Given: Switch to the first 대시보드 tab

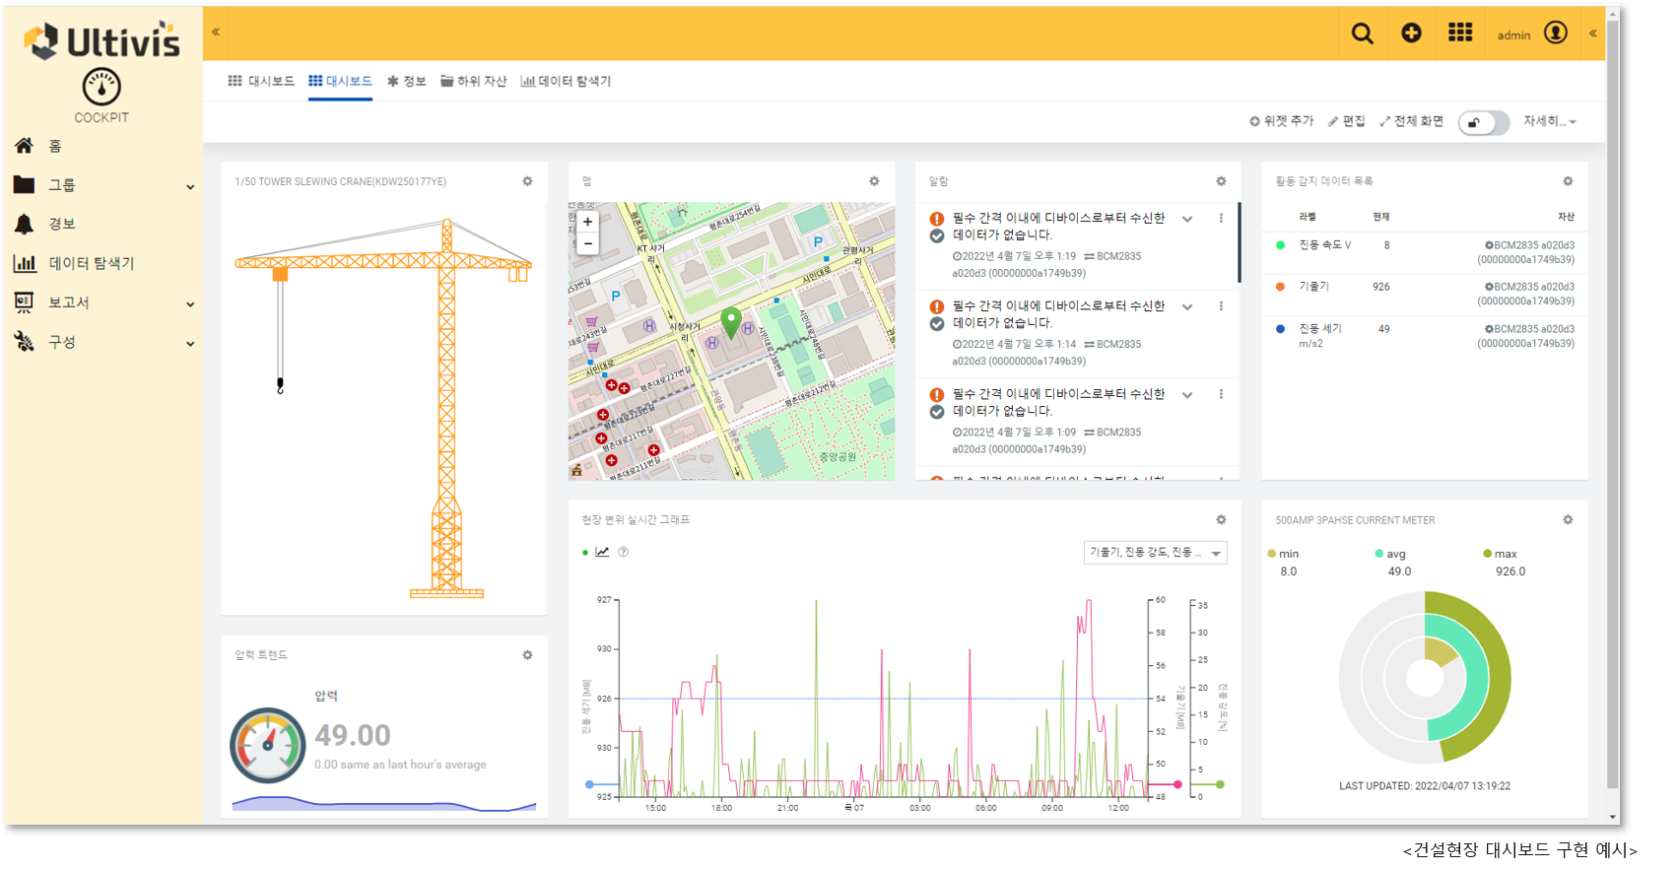Looking at the screenshot, I should tap(261, 82).
